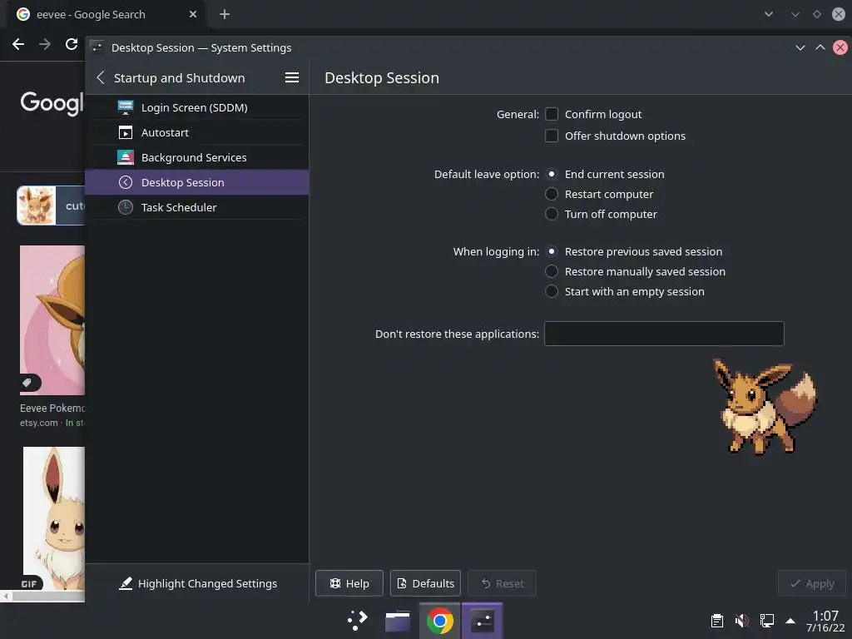Select Start with an empty session
Viewport: 852px width, 639px height.
(x=552, y=291)
